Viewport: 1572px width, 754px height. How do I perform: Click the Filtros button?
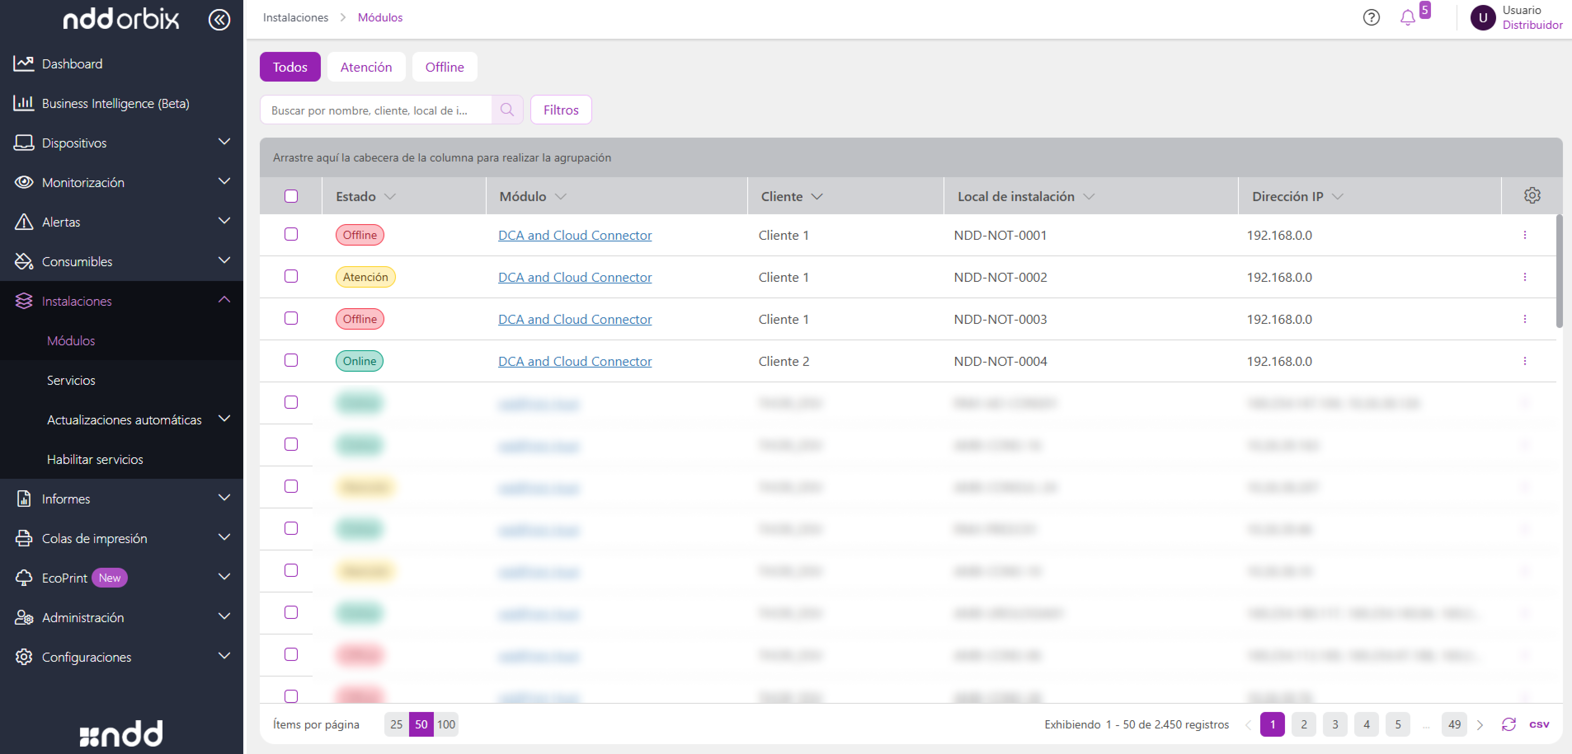[560, 110]
